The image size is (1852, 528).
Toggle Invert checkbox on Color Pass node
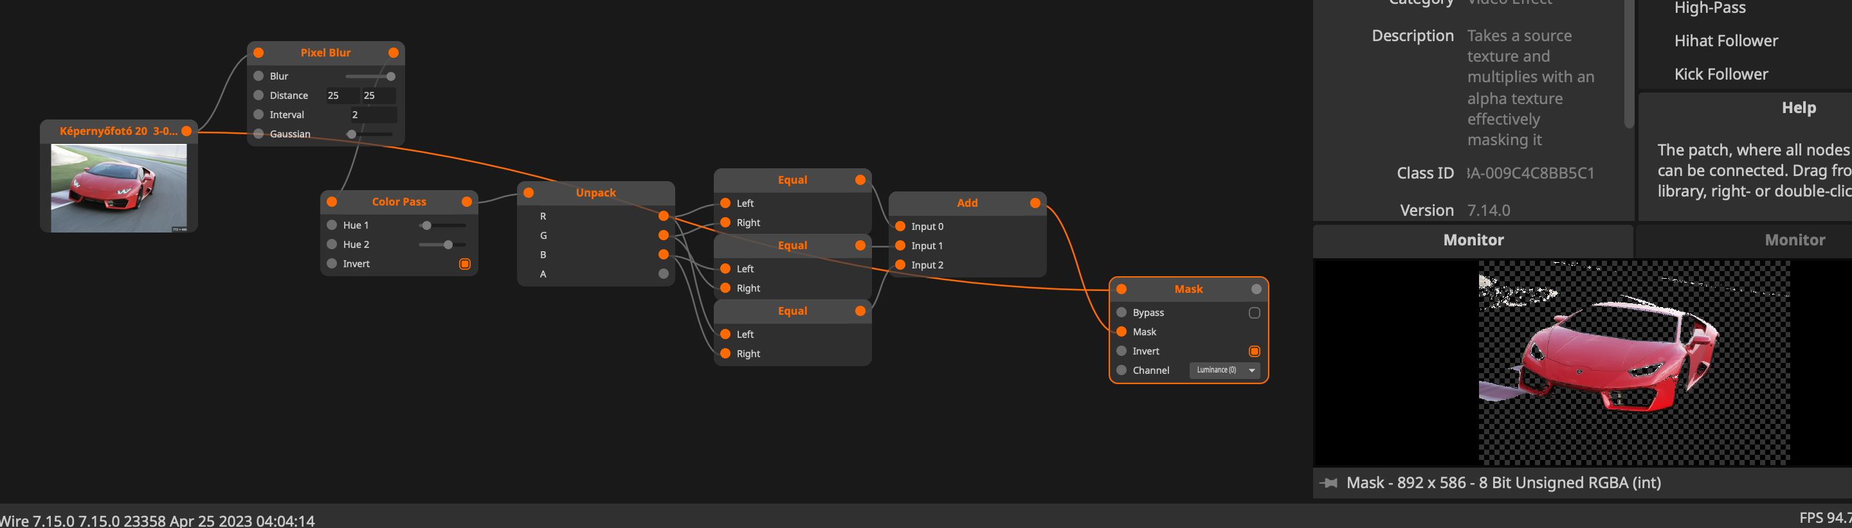tap(464, 265)
